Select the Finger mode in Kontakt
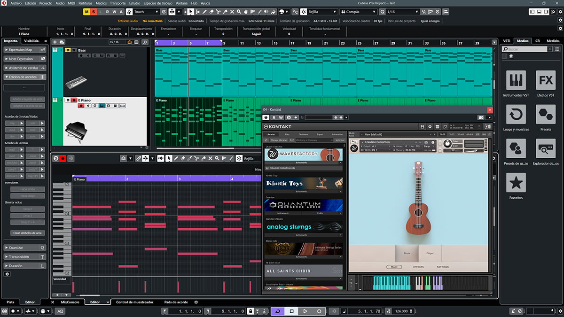The height and width of the screenshot is (317, 564). [430, 253]
